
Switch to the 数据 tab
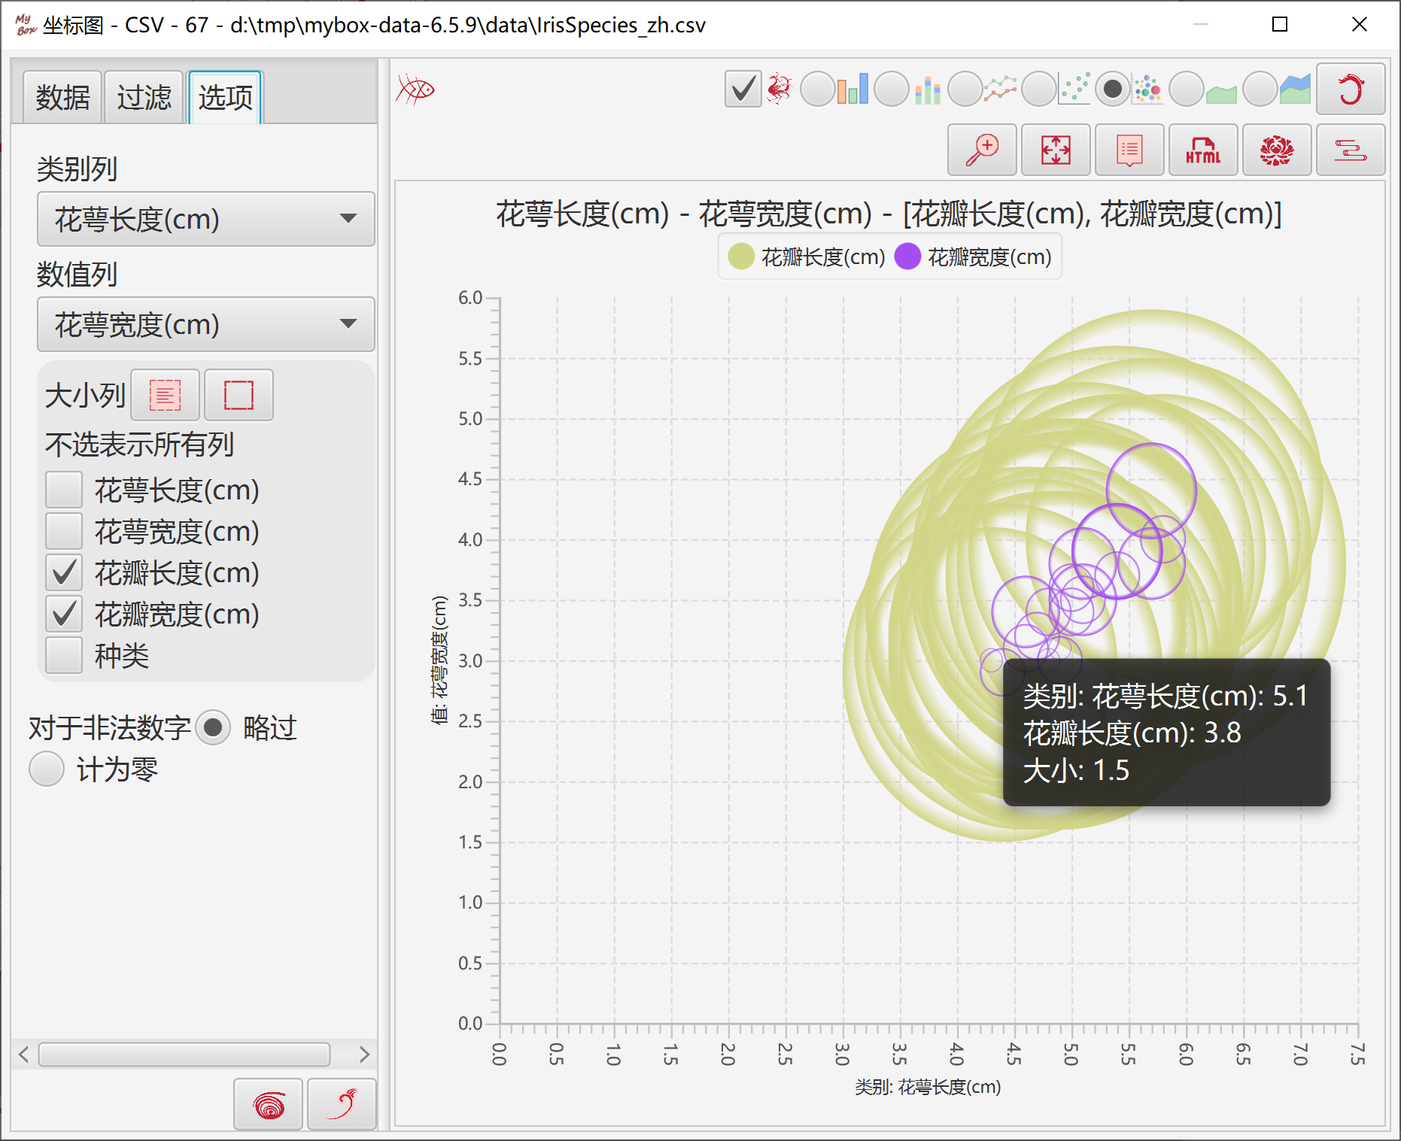[62, 97]
